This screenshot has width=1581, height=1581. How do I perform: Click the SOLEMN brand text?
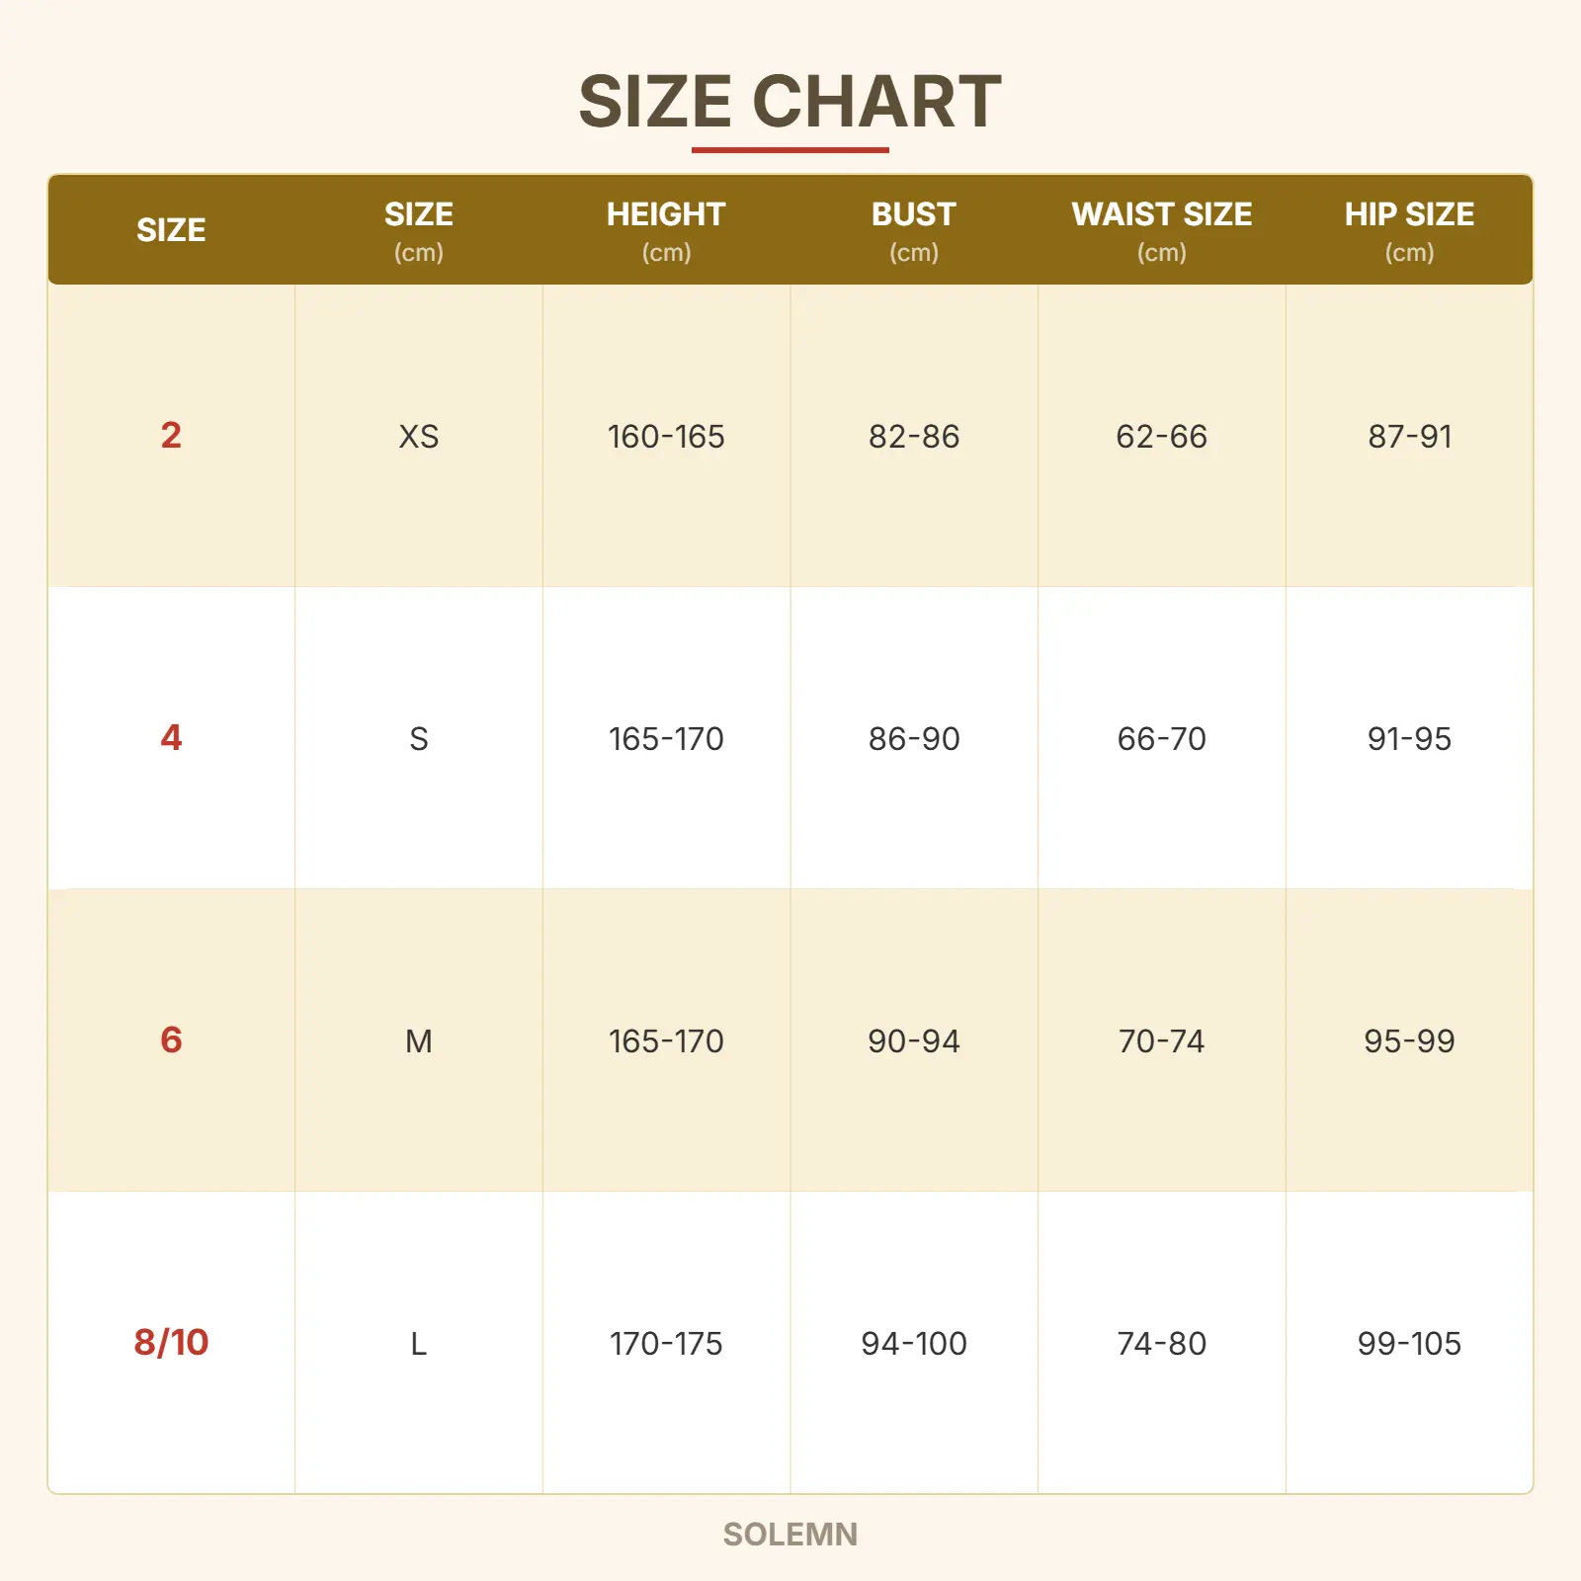[790, 1535]
